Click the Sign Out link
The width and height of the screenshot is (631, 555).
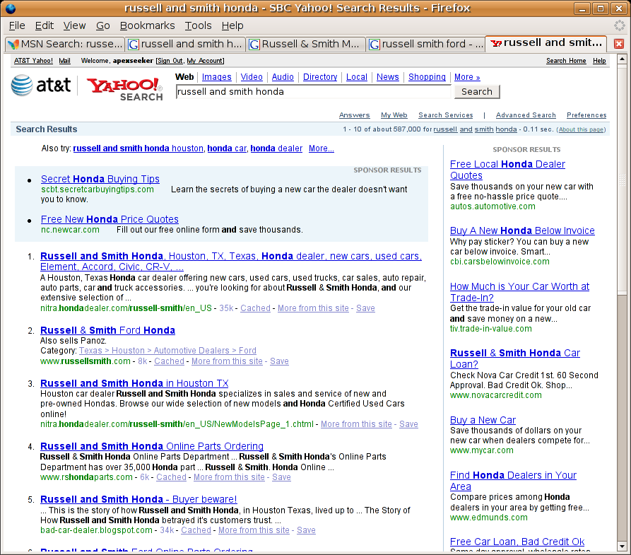click(170, 60)
